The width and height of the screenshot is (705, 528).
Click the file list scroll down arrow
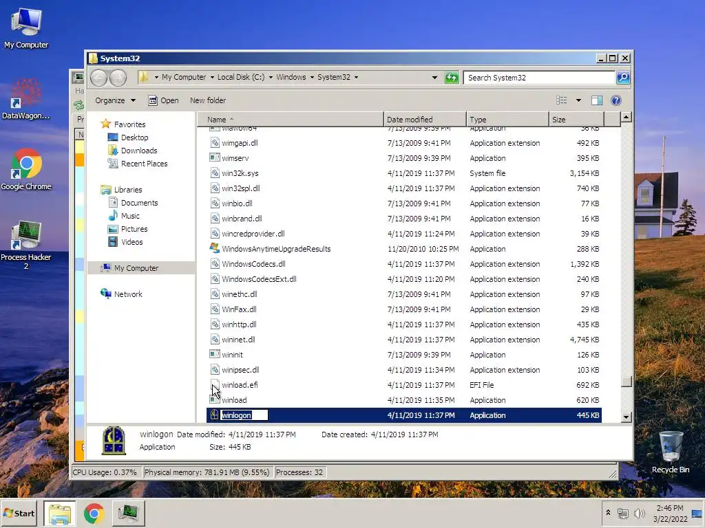pos(626,417)
